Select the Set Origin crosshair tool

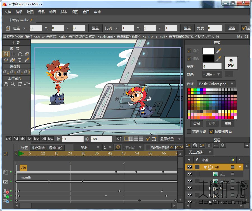coord(13,54)
